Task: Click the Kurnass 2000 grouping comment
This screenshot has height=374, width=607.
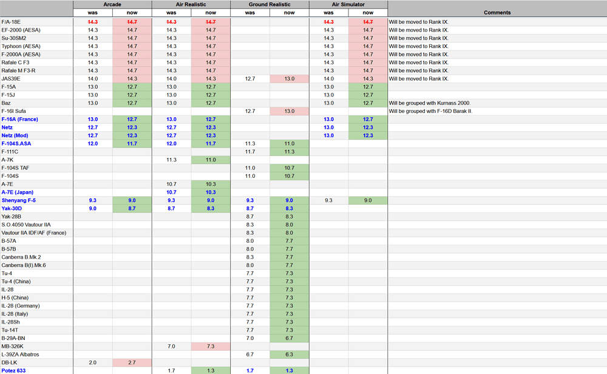Action: click(430, 103)
